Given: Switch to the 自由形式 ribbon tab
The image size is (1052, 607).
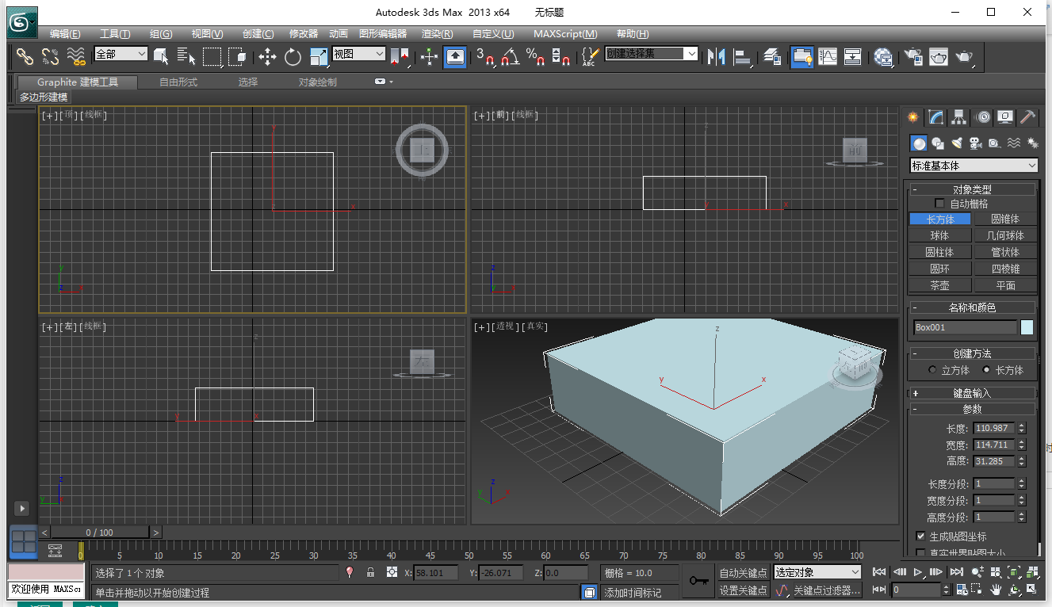Looking at the screenshot, I should [178, 82].
